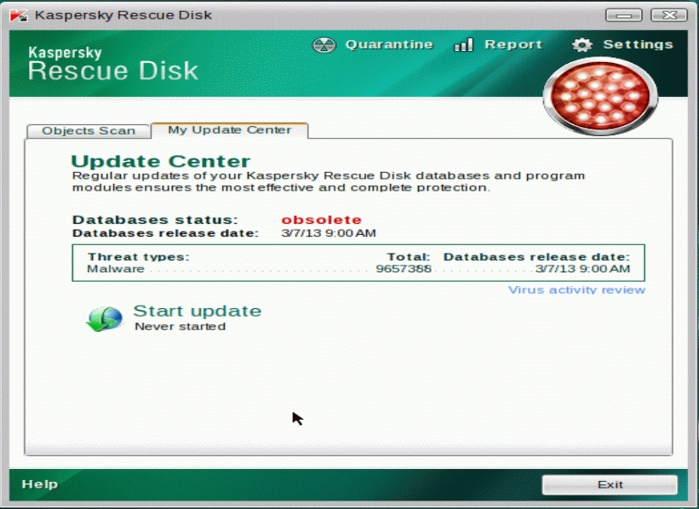The width and height of the screenshot is (699, 509).
Task: Click the Threat types column header
Action: pos(139,257)
